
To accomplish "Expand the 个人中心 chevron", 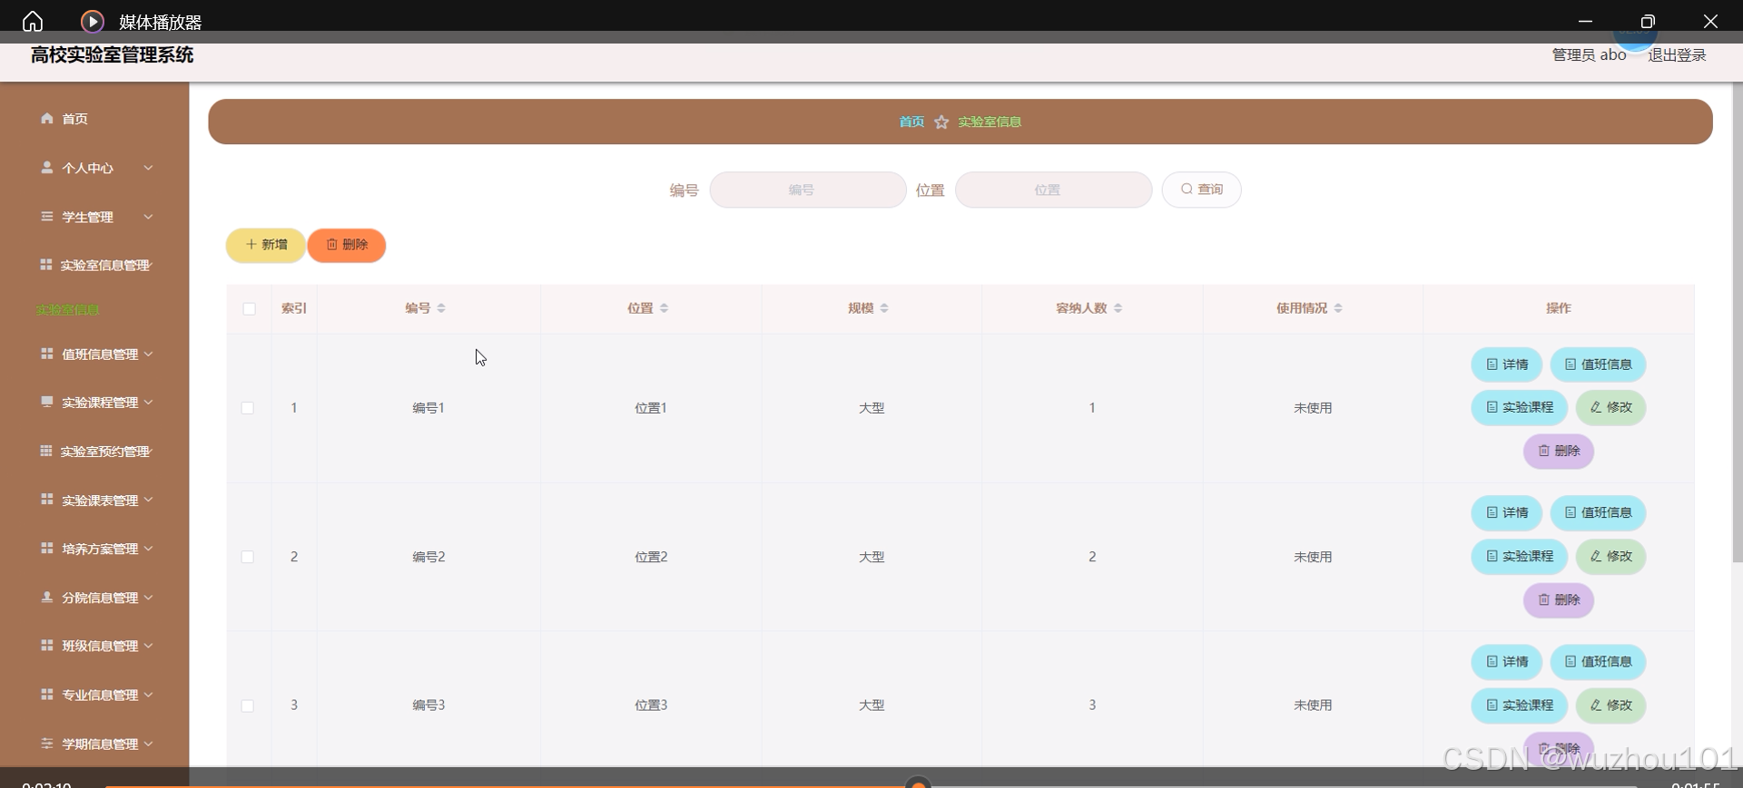I will [x=148, y=168].
